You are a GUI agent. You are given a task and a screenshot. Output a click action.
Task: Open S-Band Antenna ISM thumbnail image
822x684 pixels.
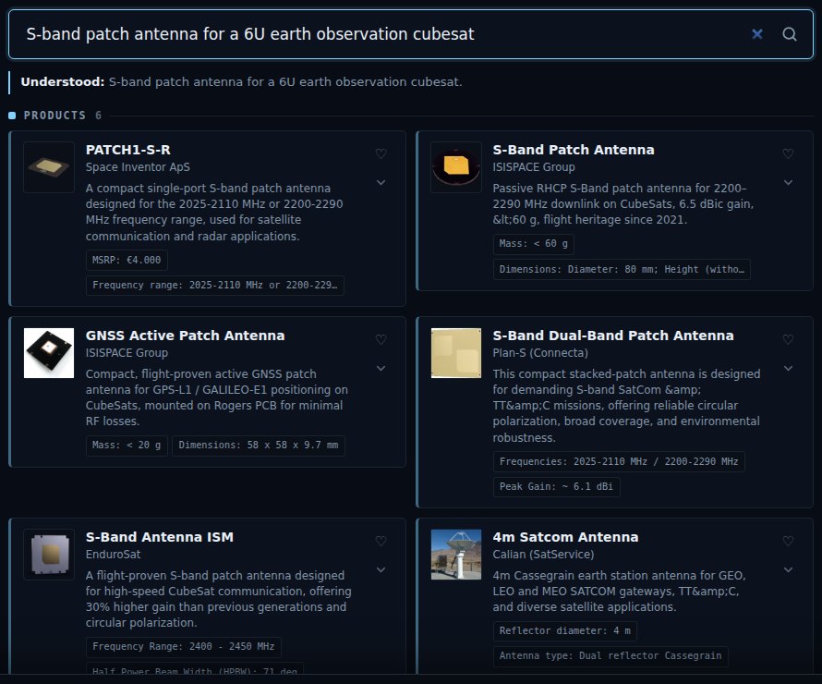49,555
